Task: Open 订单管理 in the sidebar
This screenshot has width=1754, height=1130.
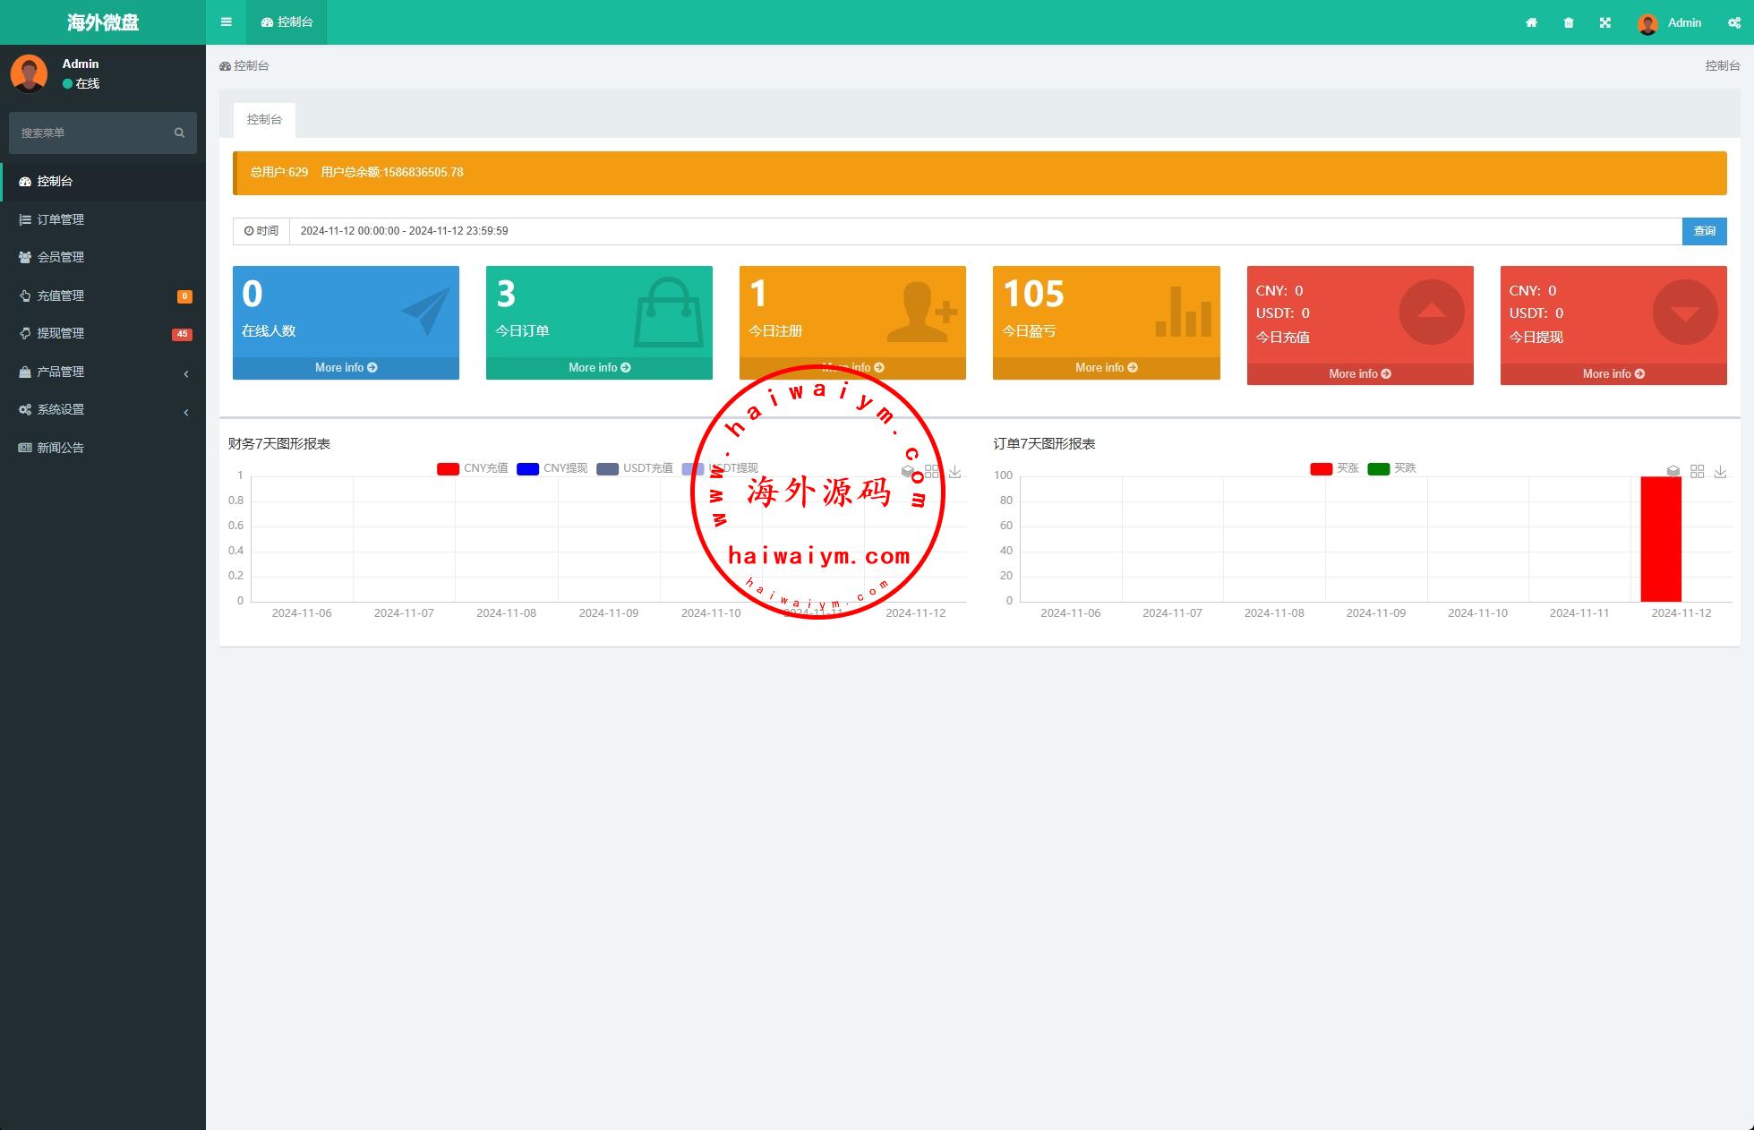Action: click(x=60, y=219)
